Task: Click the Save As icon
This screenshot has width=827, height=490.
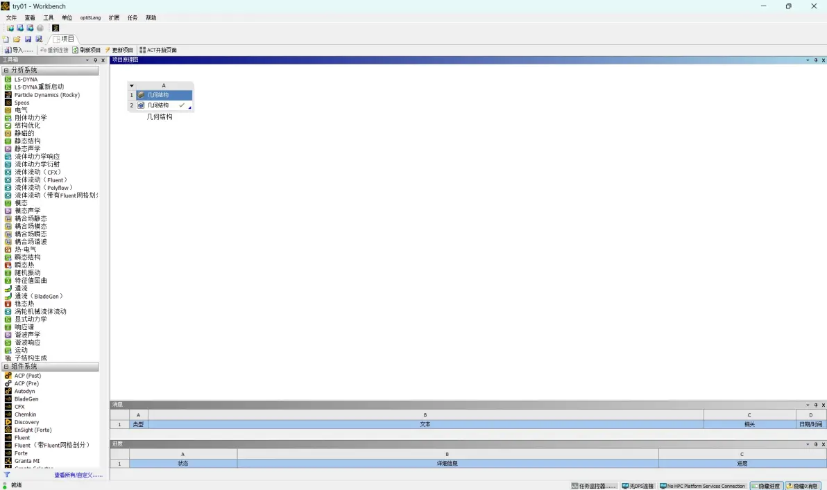Action: pos(39,39)
